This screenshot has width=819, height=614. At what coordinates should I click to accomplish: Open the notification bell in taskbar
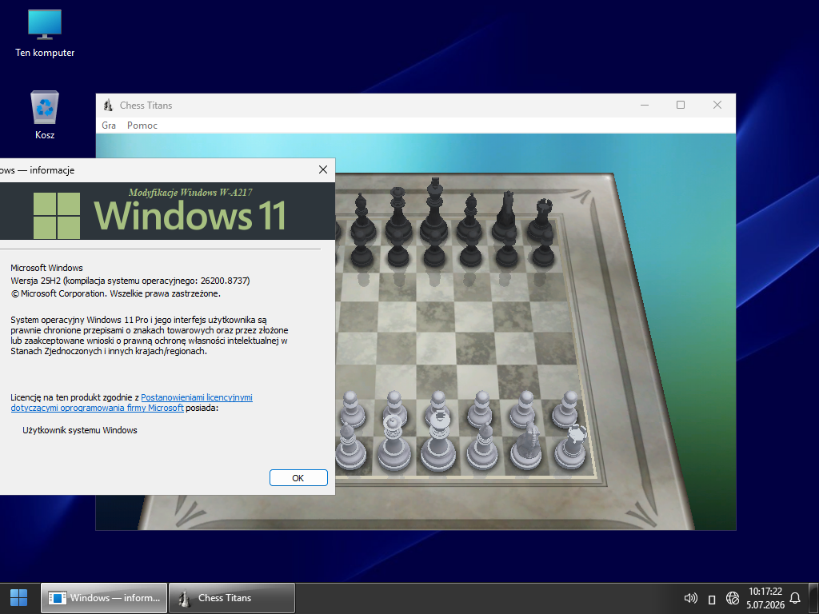click(x=795, y=598)
